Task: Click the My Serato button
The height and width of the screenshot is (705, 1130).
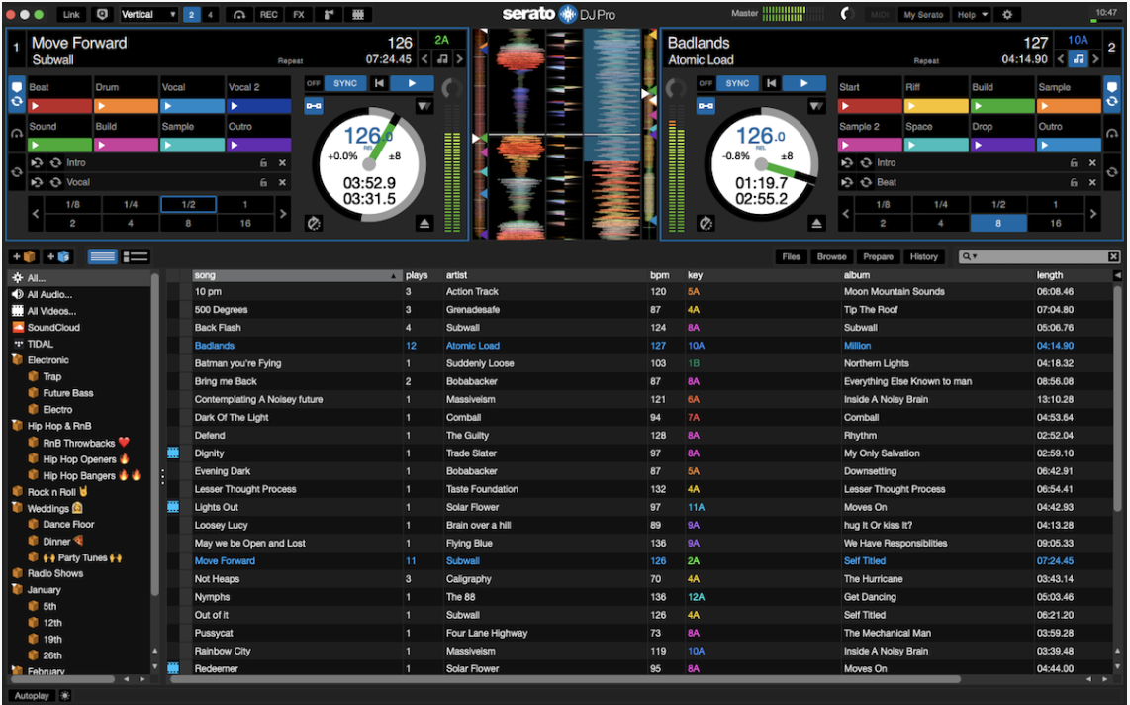Action: [923, 15]
